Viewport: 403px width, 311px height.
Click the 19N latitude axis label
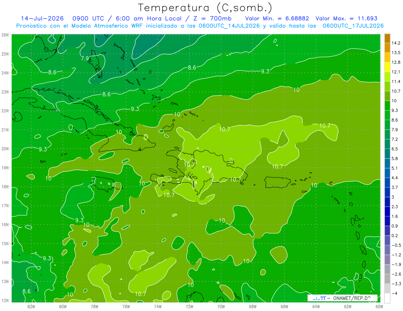5,167
